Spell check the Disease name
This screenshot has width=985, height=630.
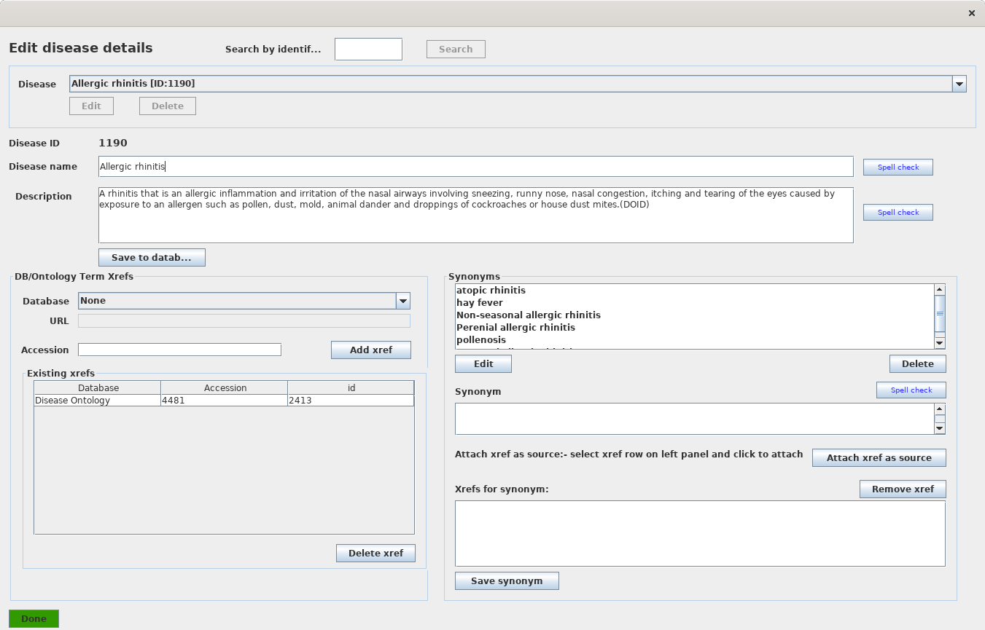click(898, 168)
